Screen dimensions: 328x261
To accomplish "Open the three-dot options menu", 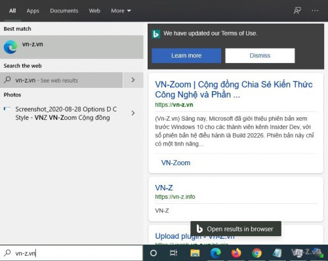I will (315, 10).
